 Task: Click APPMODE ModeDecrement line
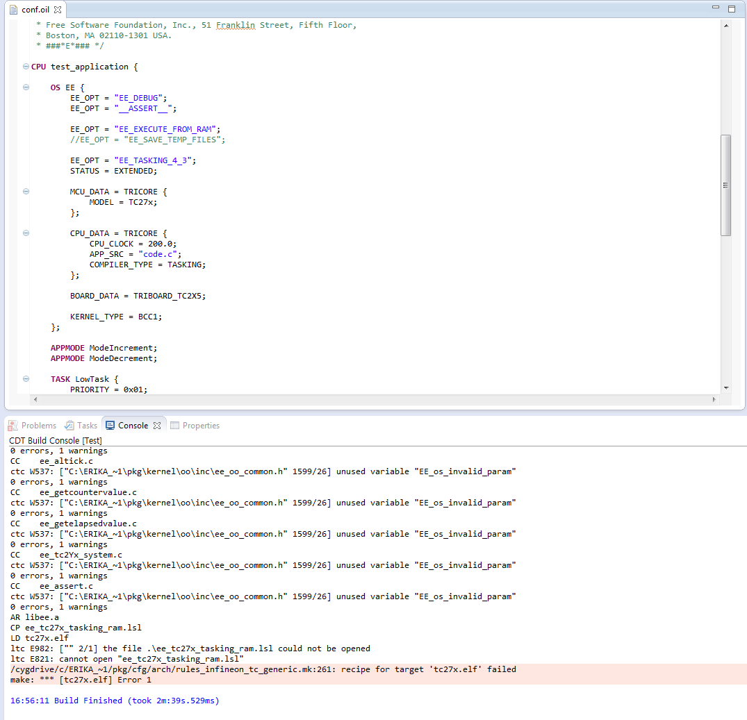(104, 358)
